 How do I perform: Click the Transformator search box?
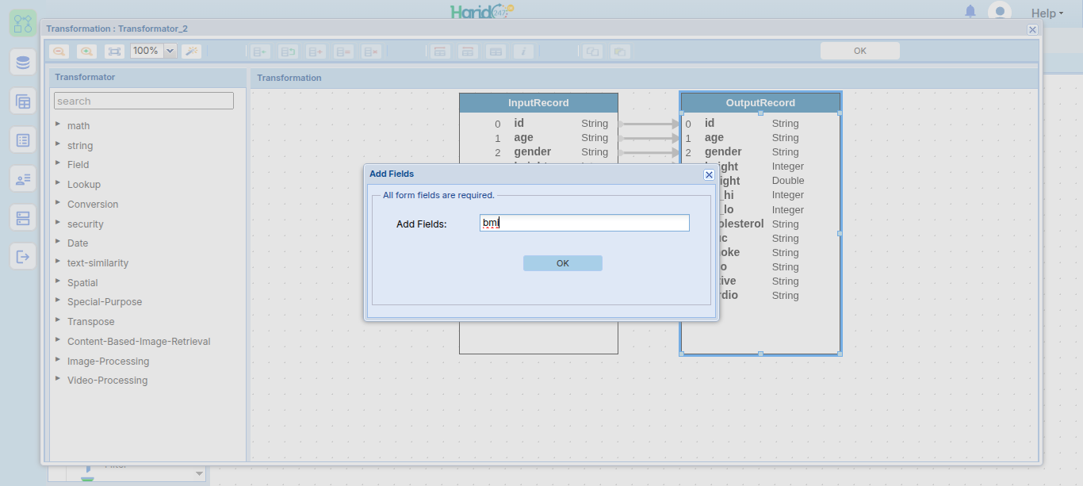[144, 101]
